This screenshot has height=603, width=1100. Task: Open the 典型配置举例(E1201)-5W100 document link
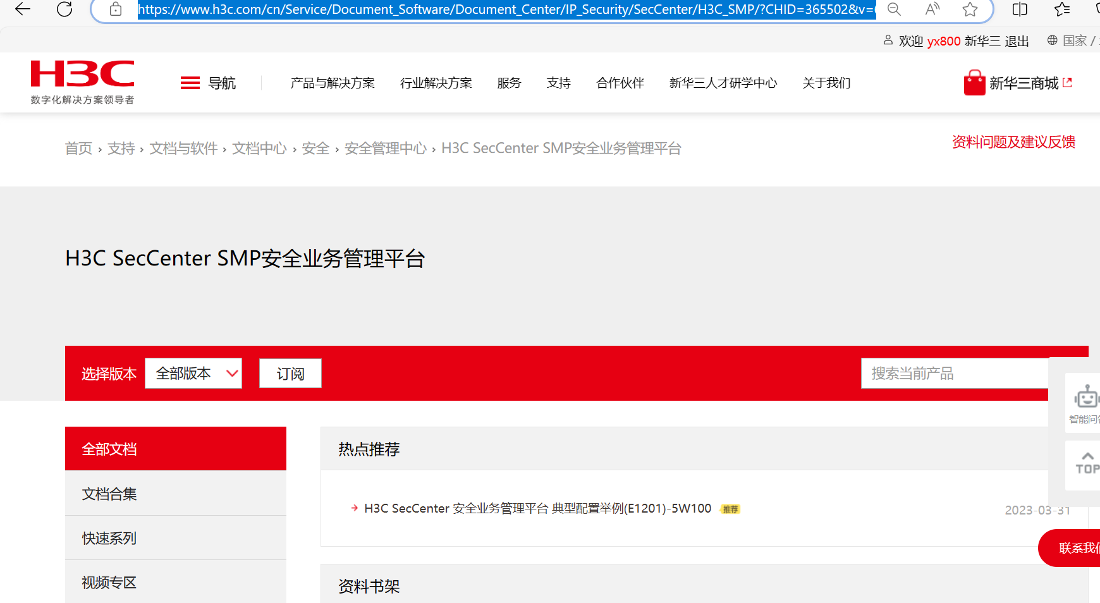tap(538, 508)
